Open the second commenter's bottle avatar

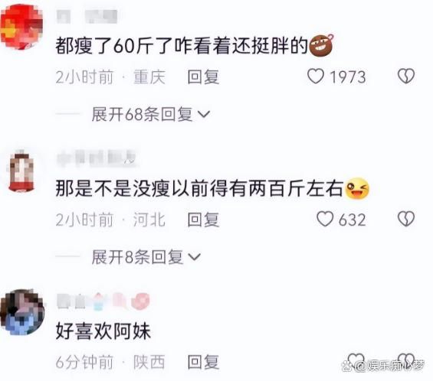tap(21, 171)
